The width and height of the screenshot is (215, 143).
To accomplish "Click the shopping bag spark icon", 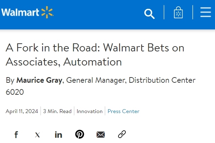I will pos(178,13).
